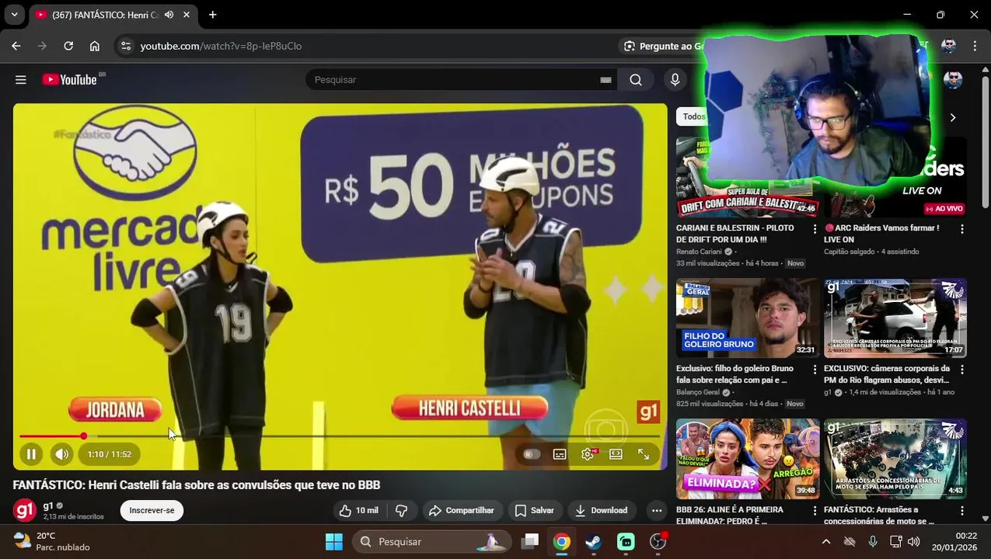This screenshot has height=559, width=991.
Task: Open options for the BBB 26 video
Action: 815,511
